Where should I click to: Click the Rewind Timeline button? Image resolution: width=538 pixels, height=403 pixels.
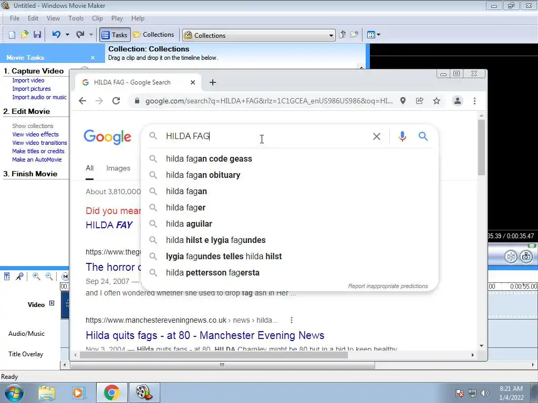tap(65, 276)
